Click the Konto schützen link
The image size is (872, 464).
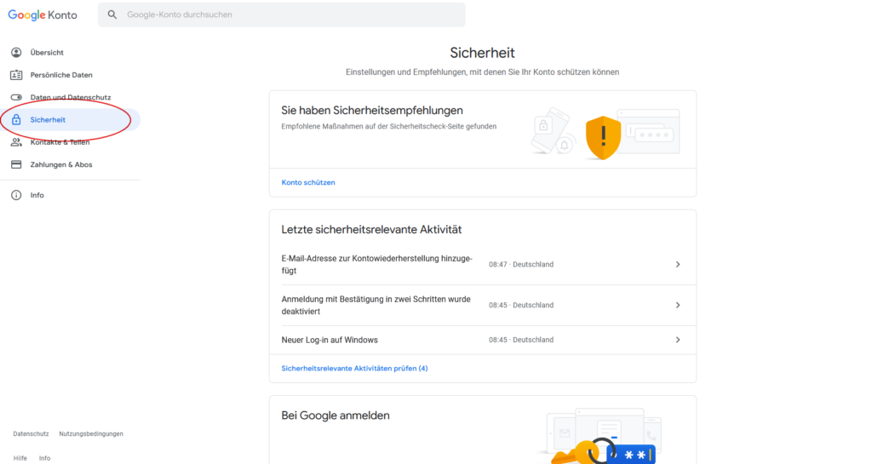[x=308, y=182]
